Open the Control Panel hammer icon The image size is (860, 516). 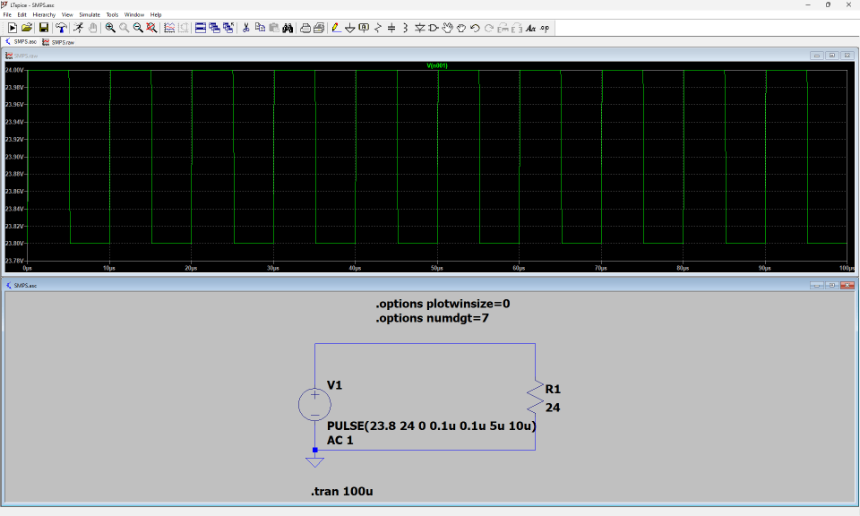[61, 28]
